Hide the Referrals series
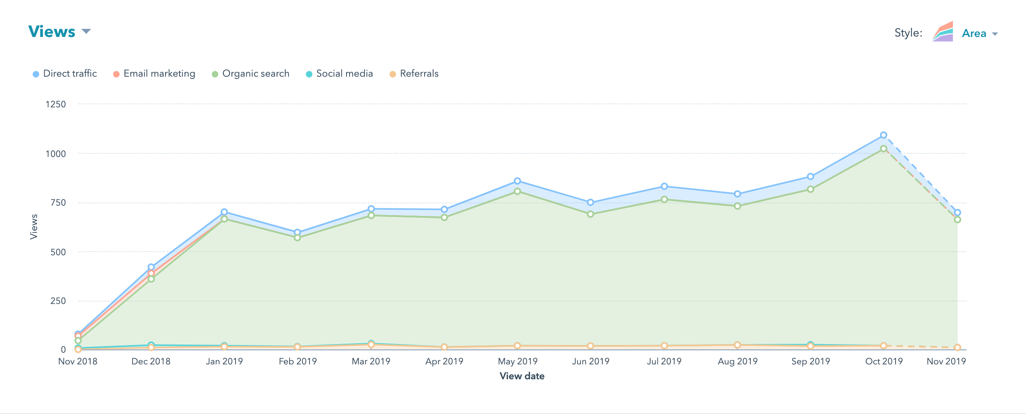The height and width of the screenshot is (414, 1026). point(419,74)
